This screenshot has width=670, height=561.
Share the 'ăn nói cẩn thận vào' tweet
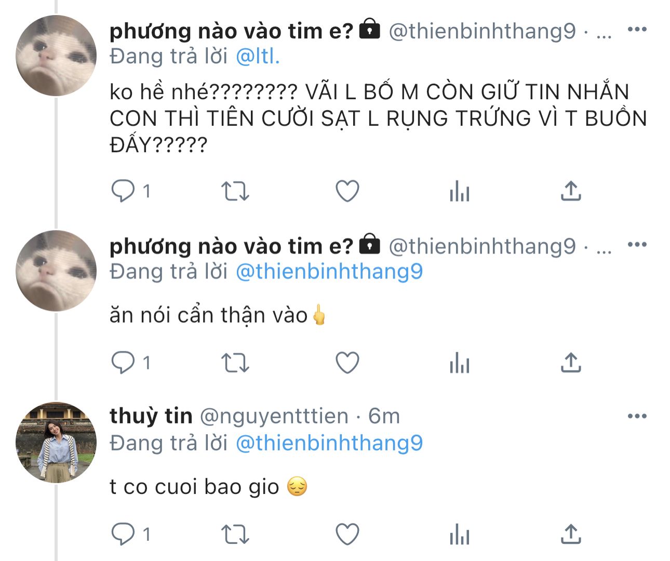pyautogui.click(x=571, y=363)
